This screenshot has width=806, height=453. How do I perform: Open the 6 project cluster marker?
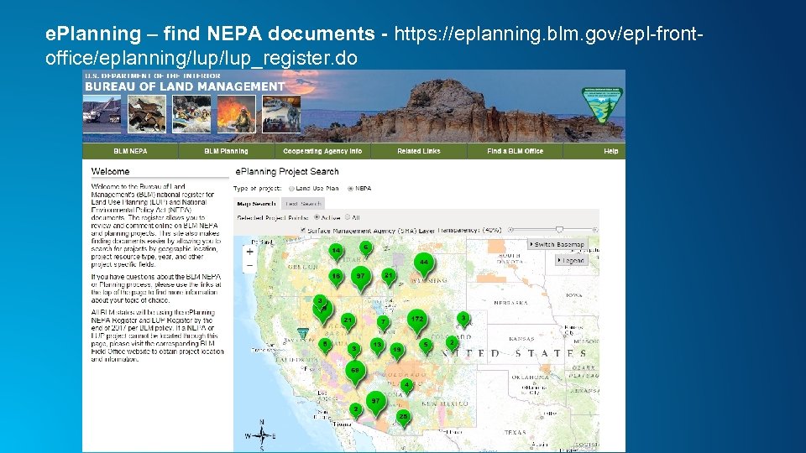tap(366, 250)
